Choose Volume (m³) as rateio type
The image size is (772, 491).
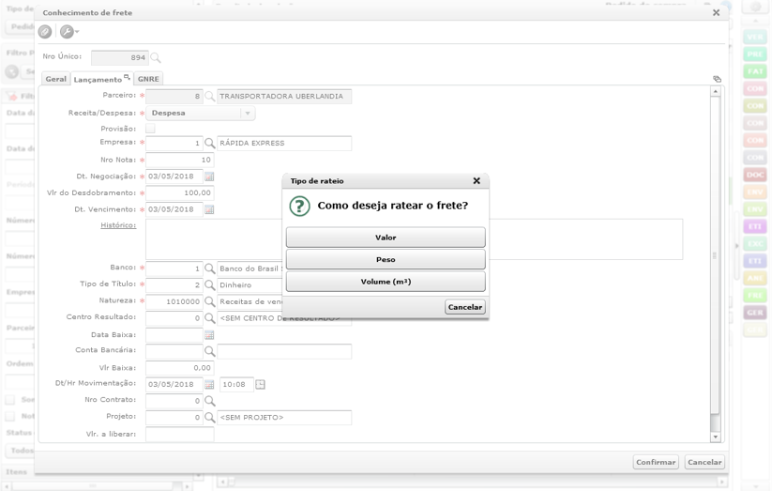coord(386,282)
